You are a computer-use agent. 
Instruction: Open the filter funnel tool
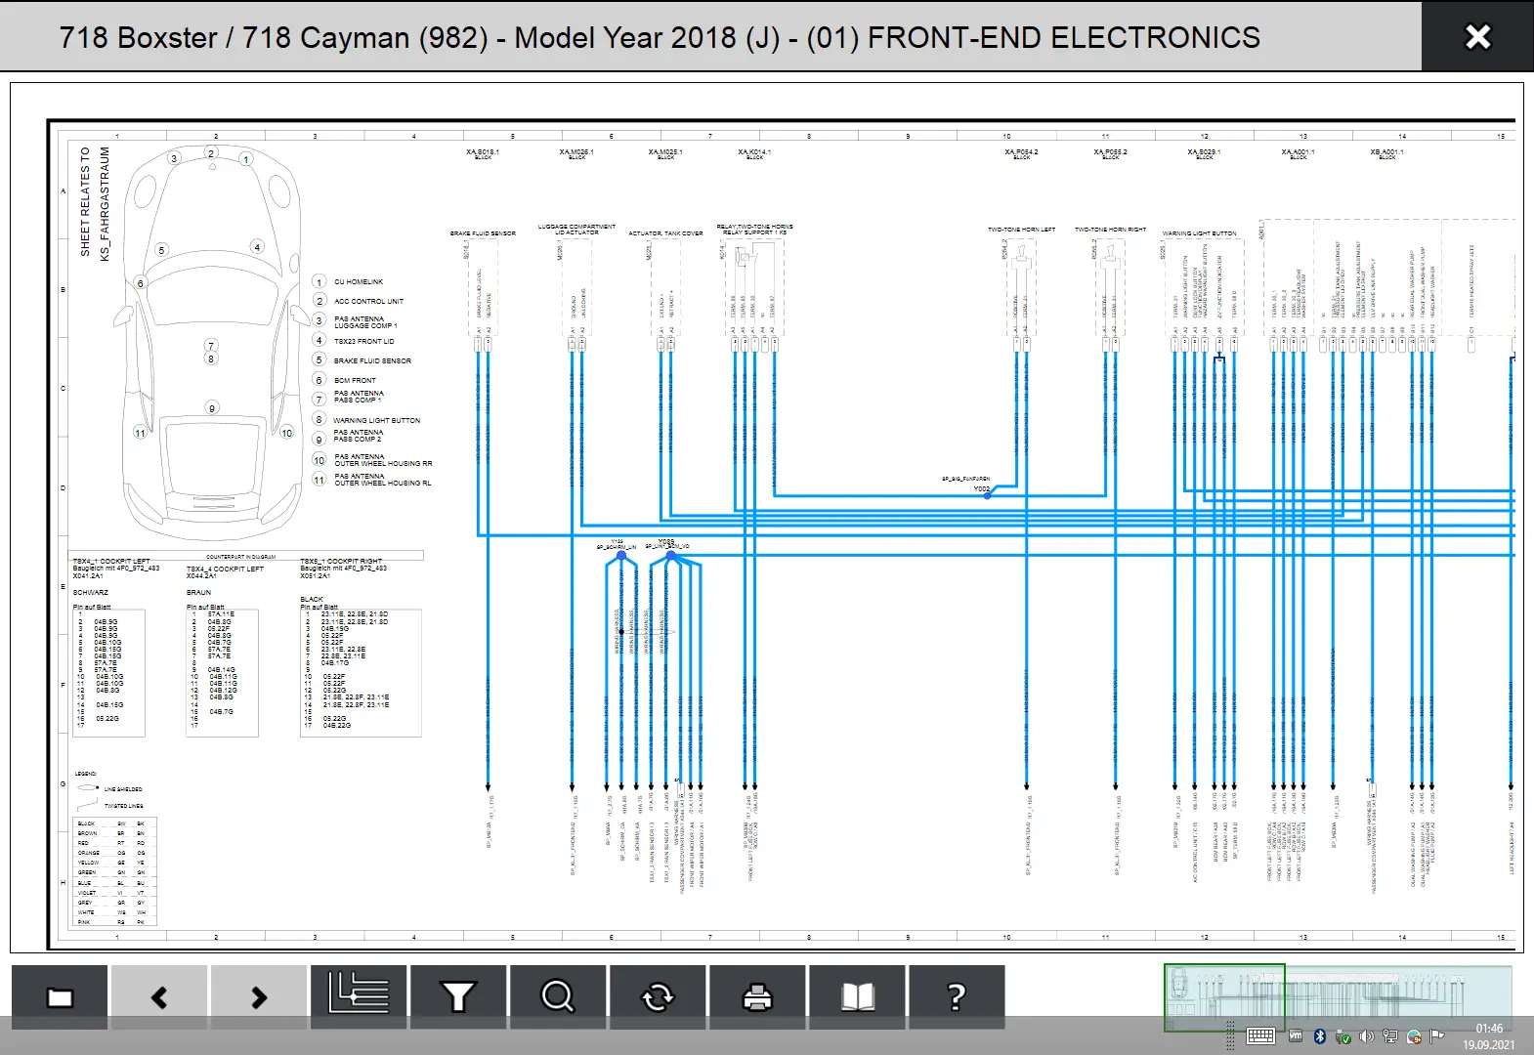click(458, 997)
